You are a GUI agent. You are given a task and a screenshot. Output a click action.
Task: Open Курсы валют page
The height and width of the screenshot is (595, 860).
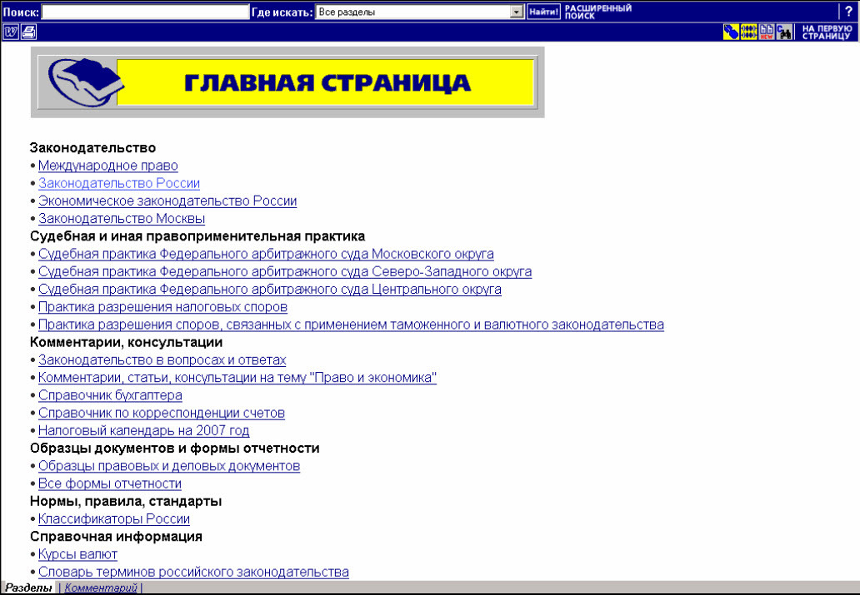(77, 554)
